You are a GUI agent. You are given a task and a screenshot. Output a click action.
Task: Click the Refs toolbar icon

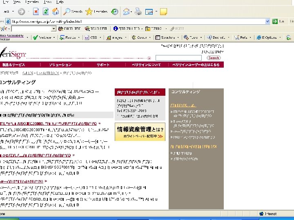tap(237, 37)
